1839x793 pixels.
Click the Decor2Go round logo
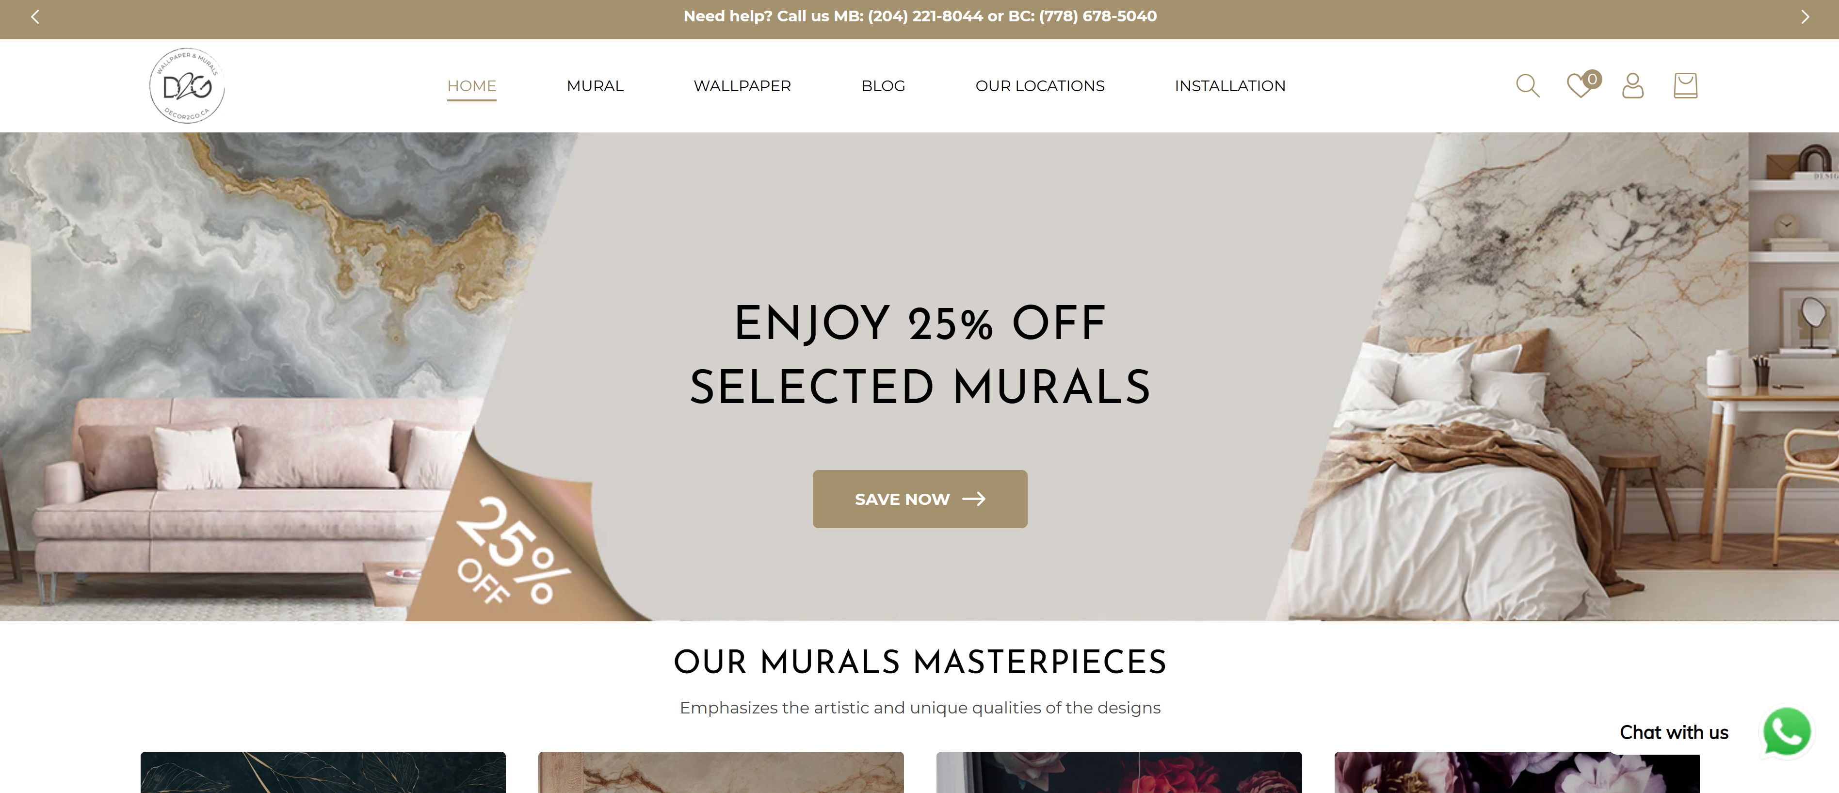[x=187, y=86]
